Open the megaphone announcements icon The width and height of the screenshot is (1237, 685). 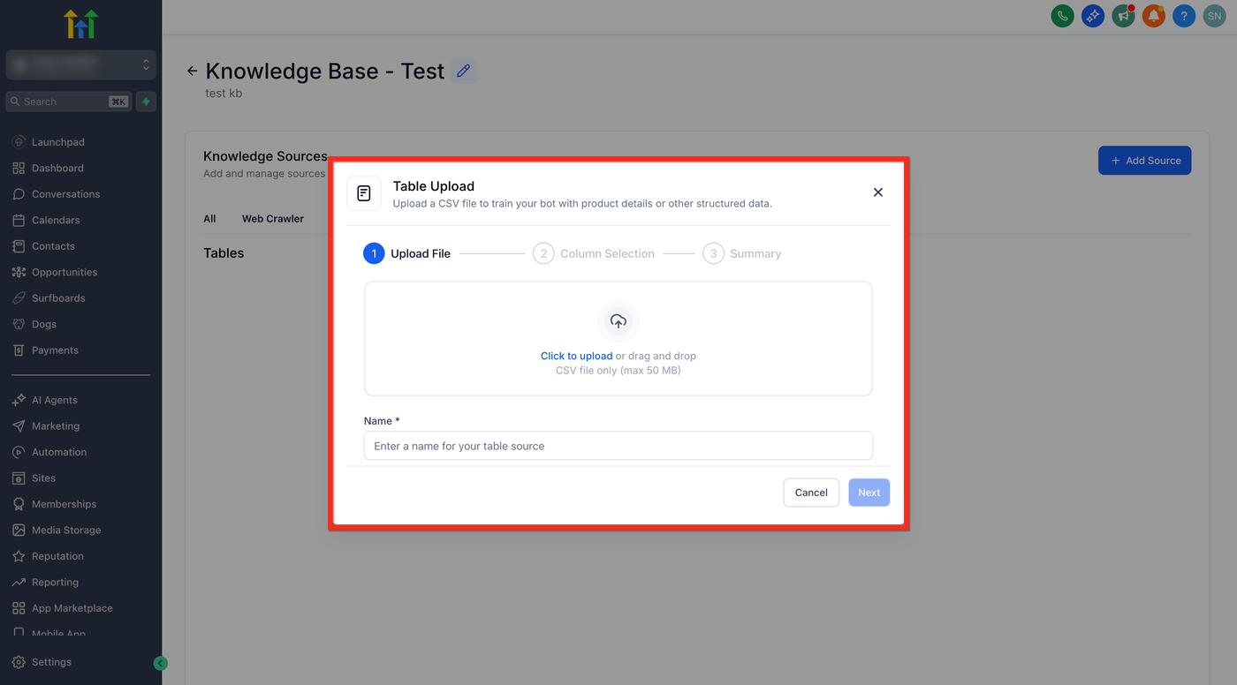pos(1123,16)
